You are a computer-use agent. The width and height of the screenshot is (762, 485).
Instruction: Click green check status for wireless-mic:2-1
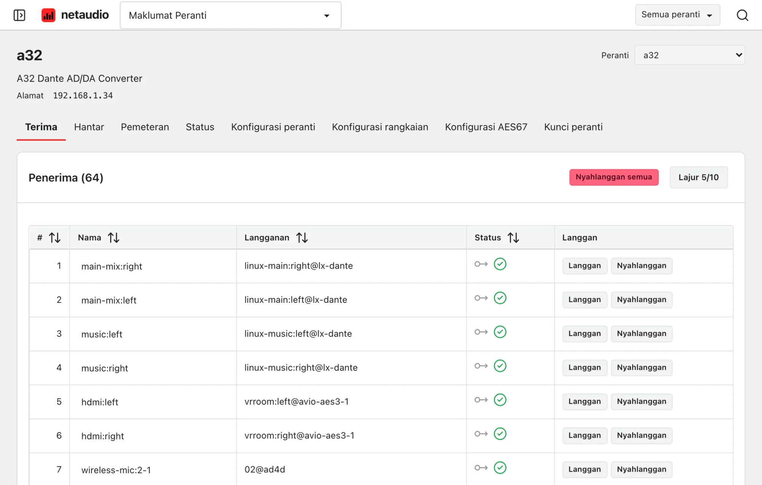pos(500,467)
